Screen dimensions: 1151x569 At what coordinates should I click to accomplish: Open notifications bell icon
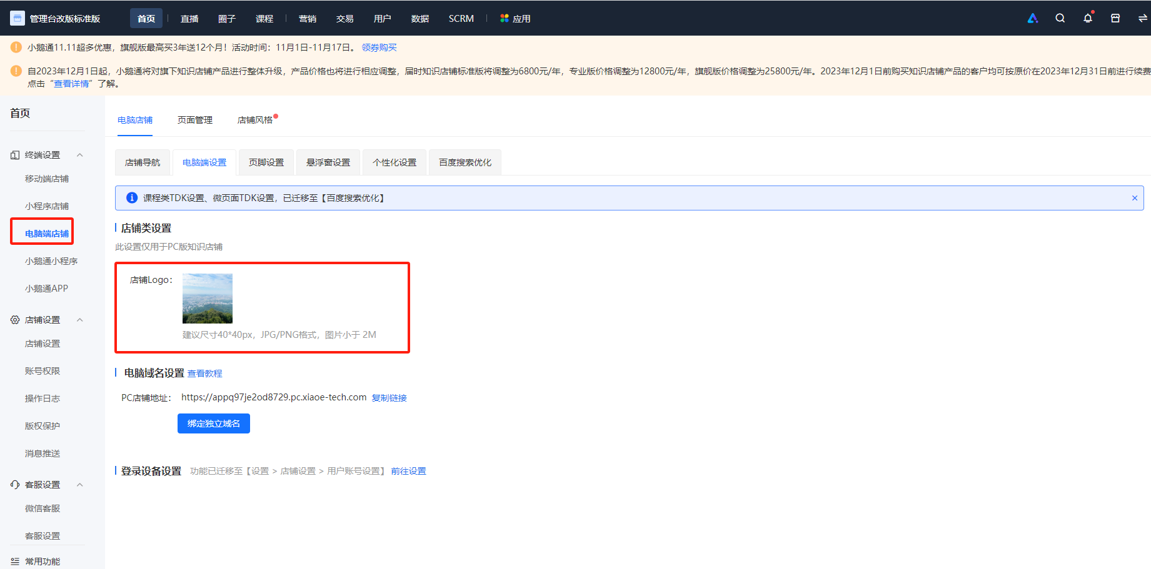click(1088, 18)
